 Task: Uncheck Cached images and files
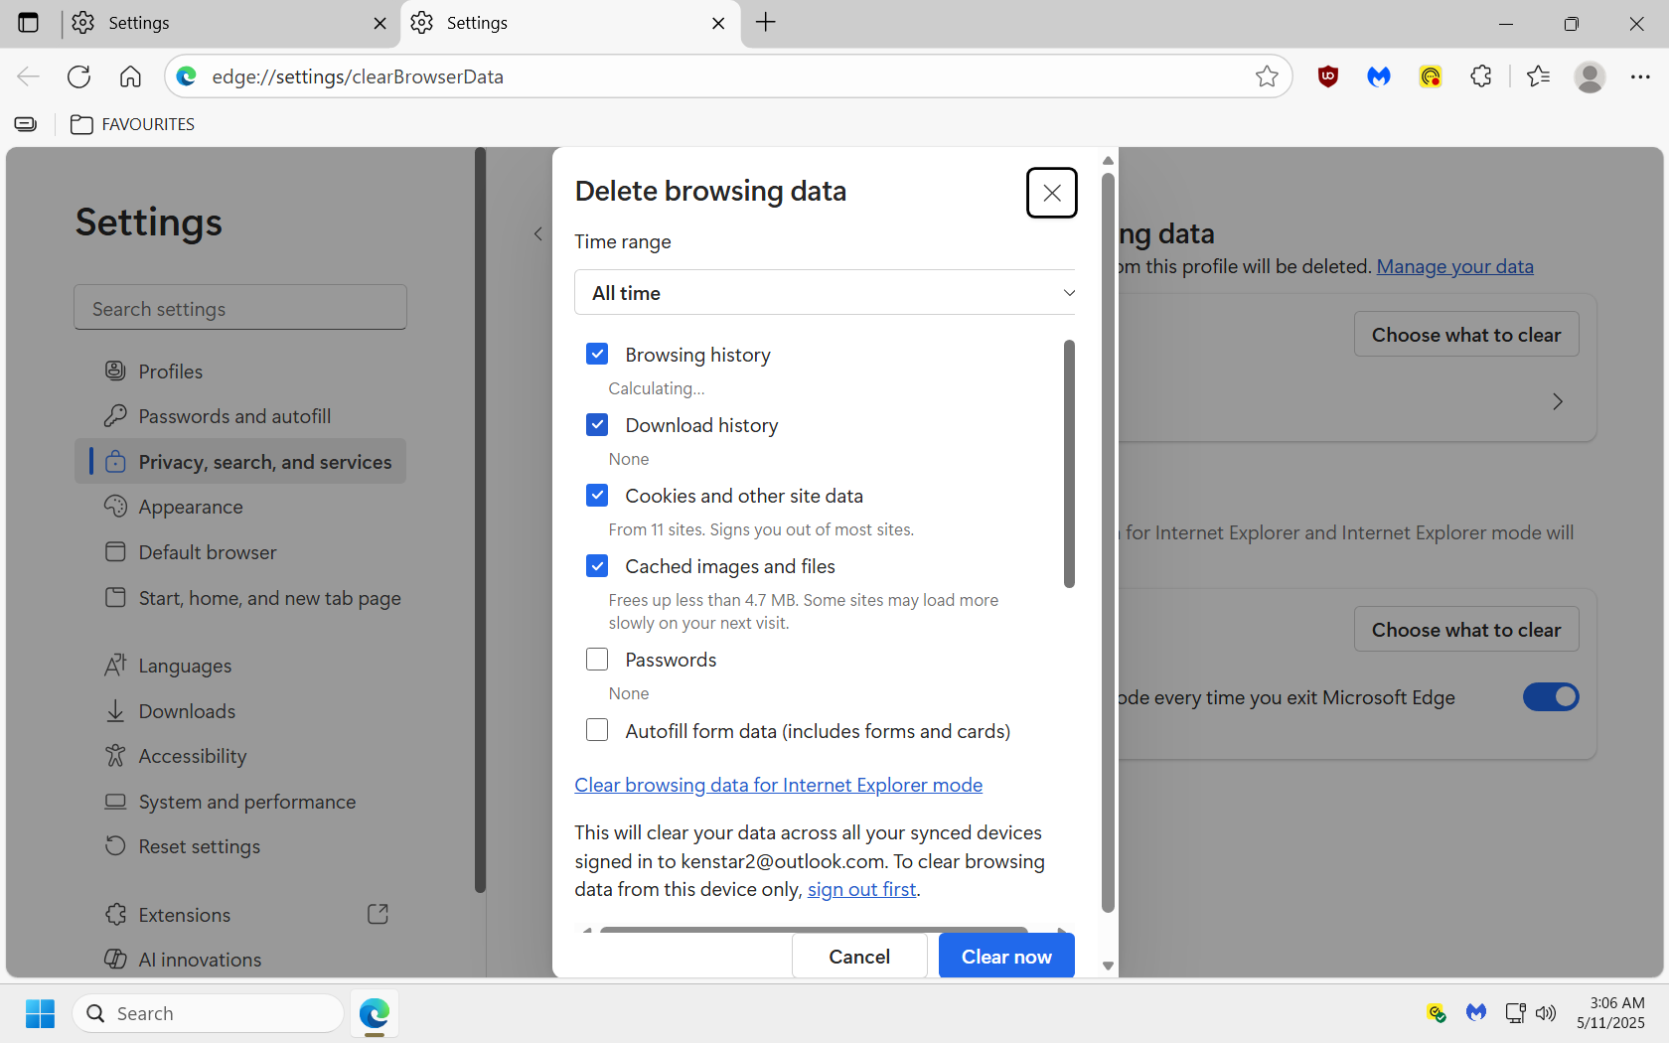pos(597,566)
